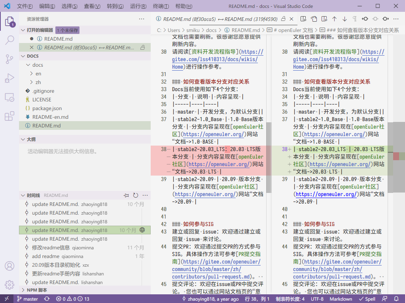Refresh the timeline panel
Image resolution: width=405 pixels, height=303 pixels.
pyautogui.click(x=135, y=195)
